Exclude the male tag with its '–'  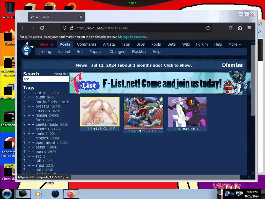tap(33, 133)
